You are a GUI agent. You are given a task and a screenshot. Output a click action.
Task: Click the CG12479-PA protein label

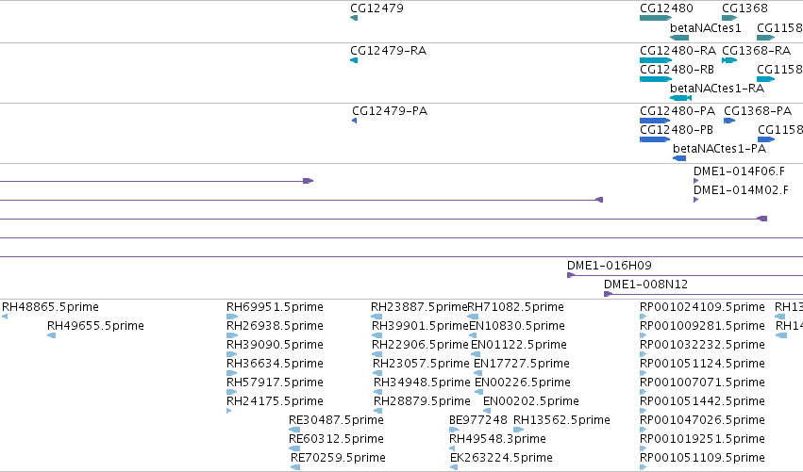click(390, 111)
